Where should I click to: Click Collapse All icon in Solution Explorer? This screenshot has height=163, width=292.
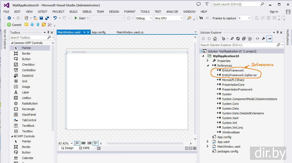click(x=244, y=39)
